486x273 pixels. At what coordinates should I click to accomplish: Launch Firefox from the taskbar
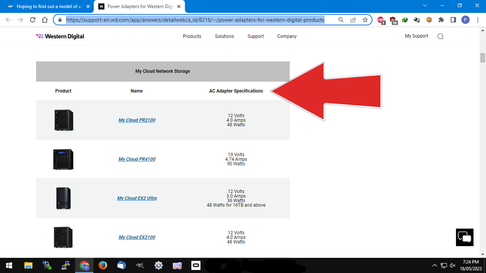point(103,265)
